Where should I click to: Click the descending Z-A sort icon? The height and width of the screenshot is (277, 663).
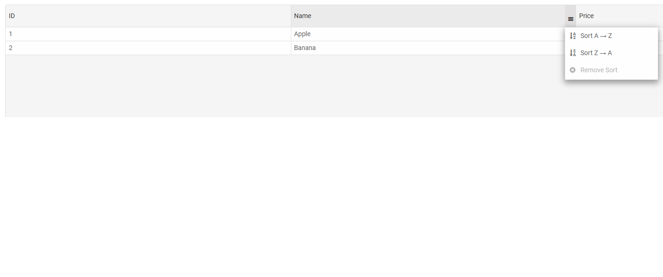pyautogui.click(x=573, y=53)
